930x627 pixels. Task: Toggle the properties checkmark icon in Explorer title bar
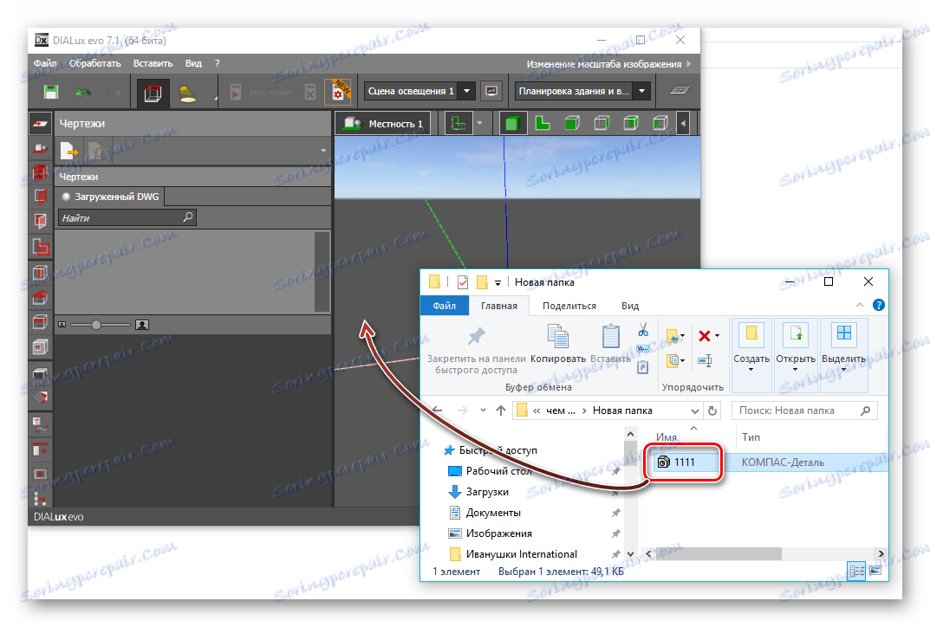[463, 282]
